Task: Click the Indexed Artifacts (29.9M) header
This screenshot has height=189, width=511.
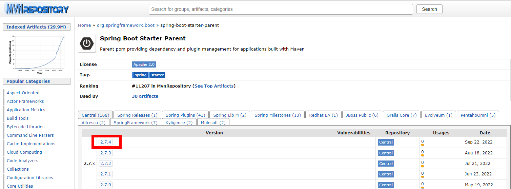Action: coord(36,27)
